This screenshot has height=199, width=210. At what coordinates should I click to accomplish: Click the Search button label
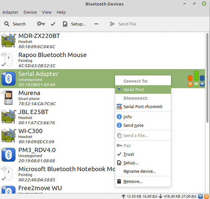pos(19,24)
